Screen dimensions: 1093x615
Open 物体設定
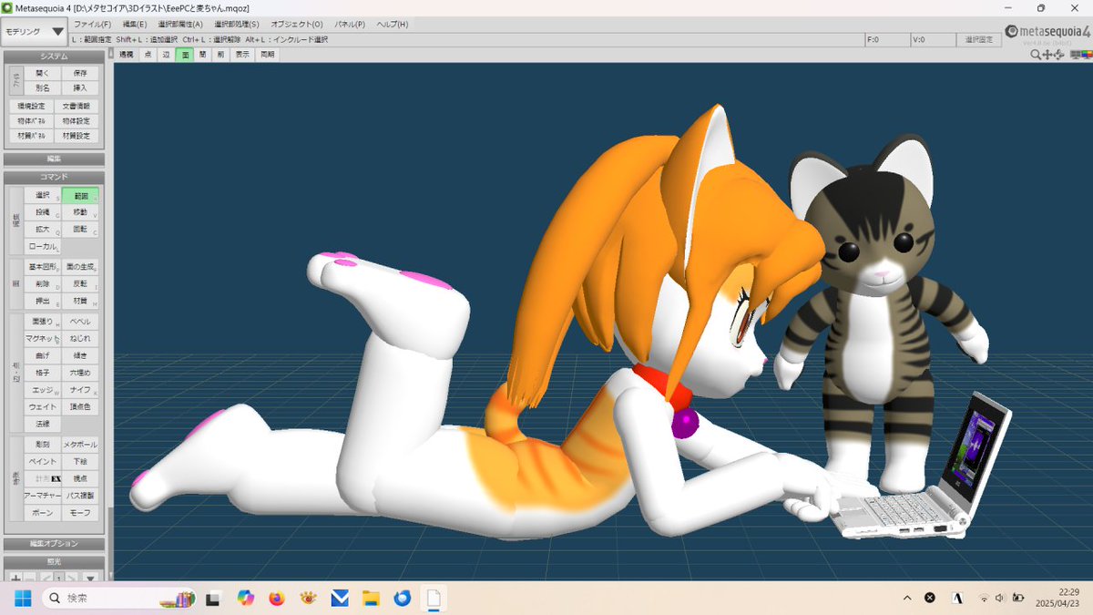tap(77, 120)
